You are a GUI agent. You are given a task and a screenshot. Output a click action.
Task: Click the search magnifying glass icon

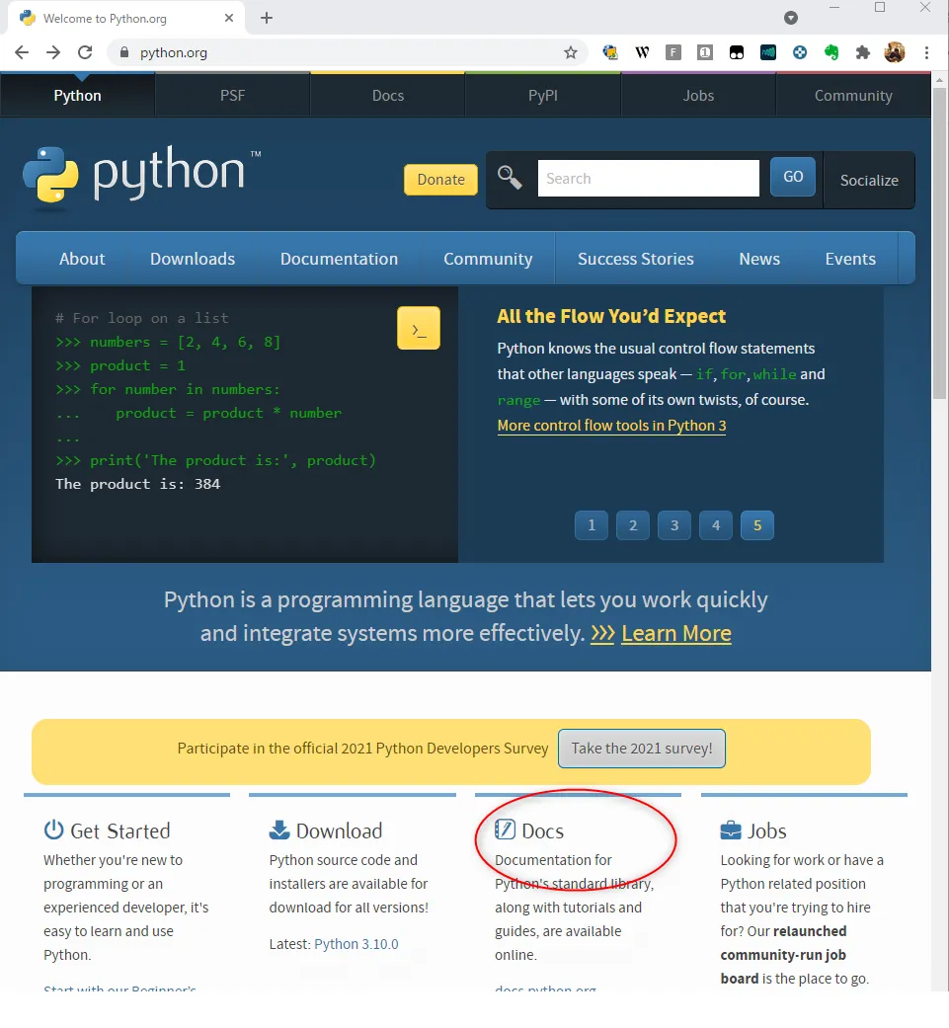click(x=510, y=178)
